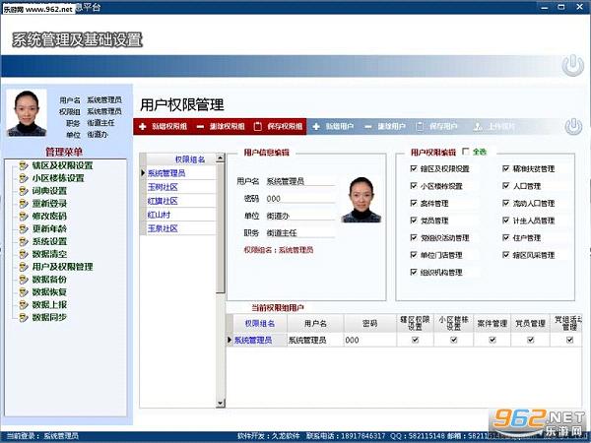Click the user photo in the info editor
This screenshot has height=443, width=591.
361,200
